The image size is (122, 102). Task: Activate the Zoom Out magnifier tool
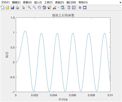click(x=34, y=8)
